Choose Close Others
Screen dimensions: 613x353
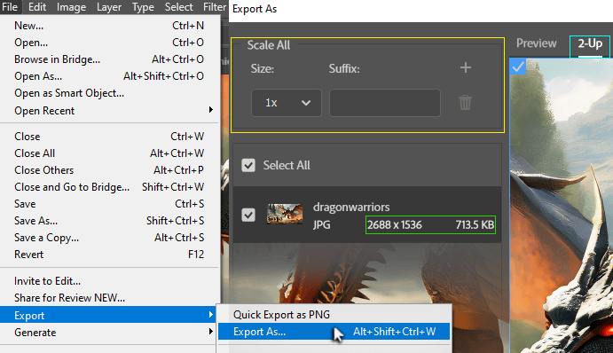(109, 170)
